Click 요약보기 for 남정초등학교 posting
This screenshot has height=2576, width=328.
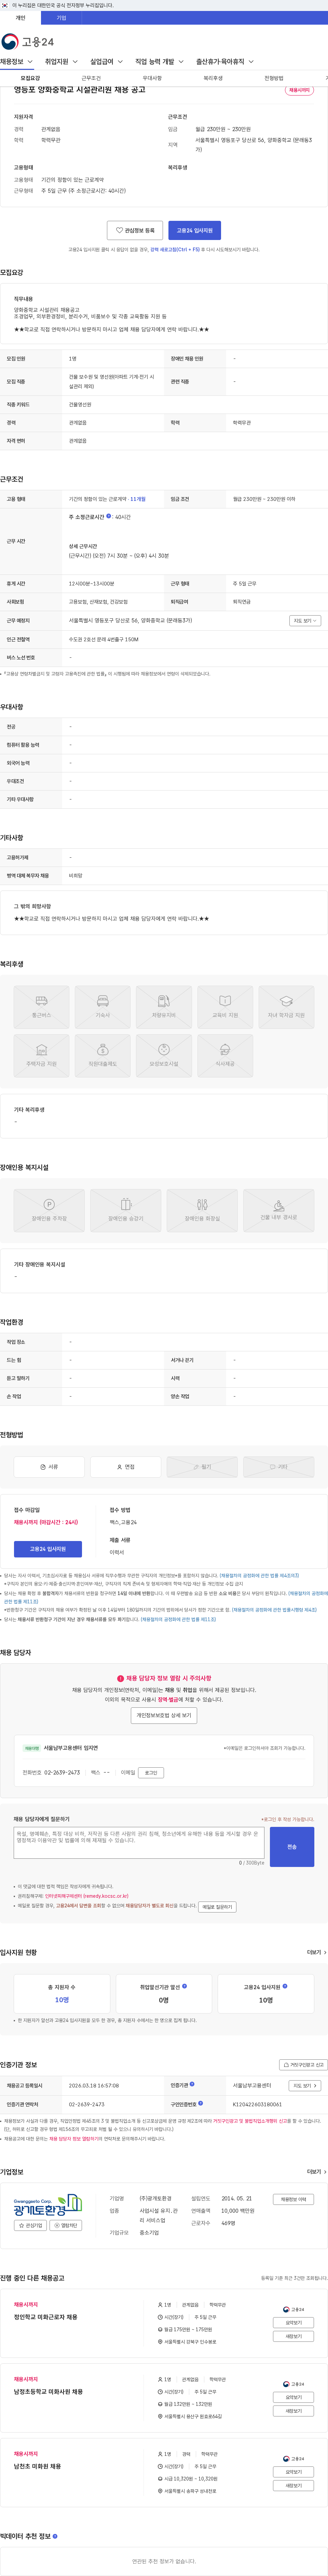pos(293,2397)
